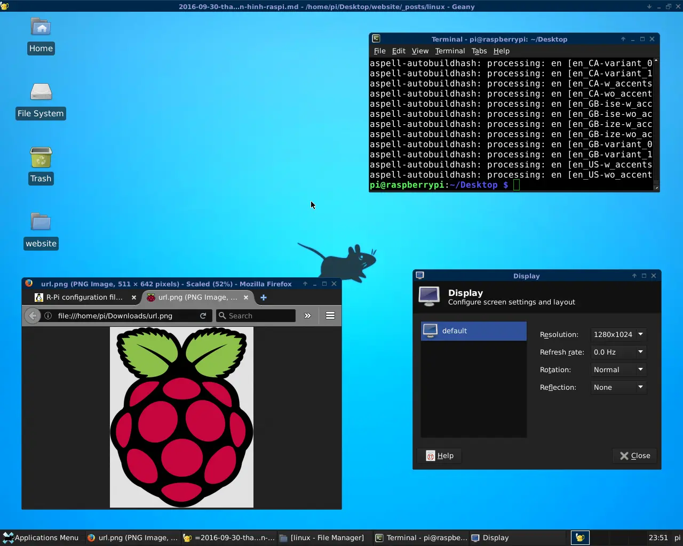The width and height of the screenshot is (683, 546).
Task: Select the default display in list
Action: point(473,331)
